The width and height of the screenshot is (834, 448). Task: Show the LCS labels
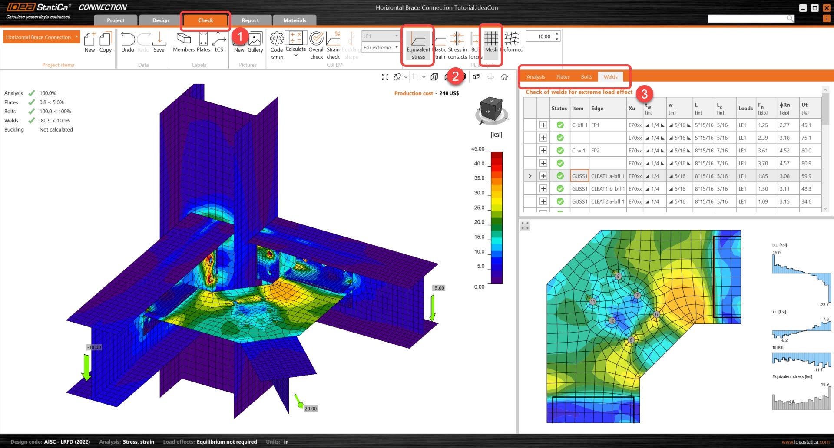(x=218, y=43)
